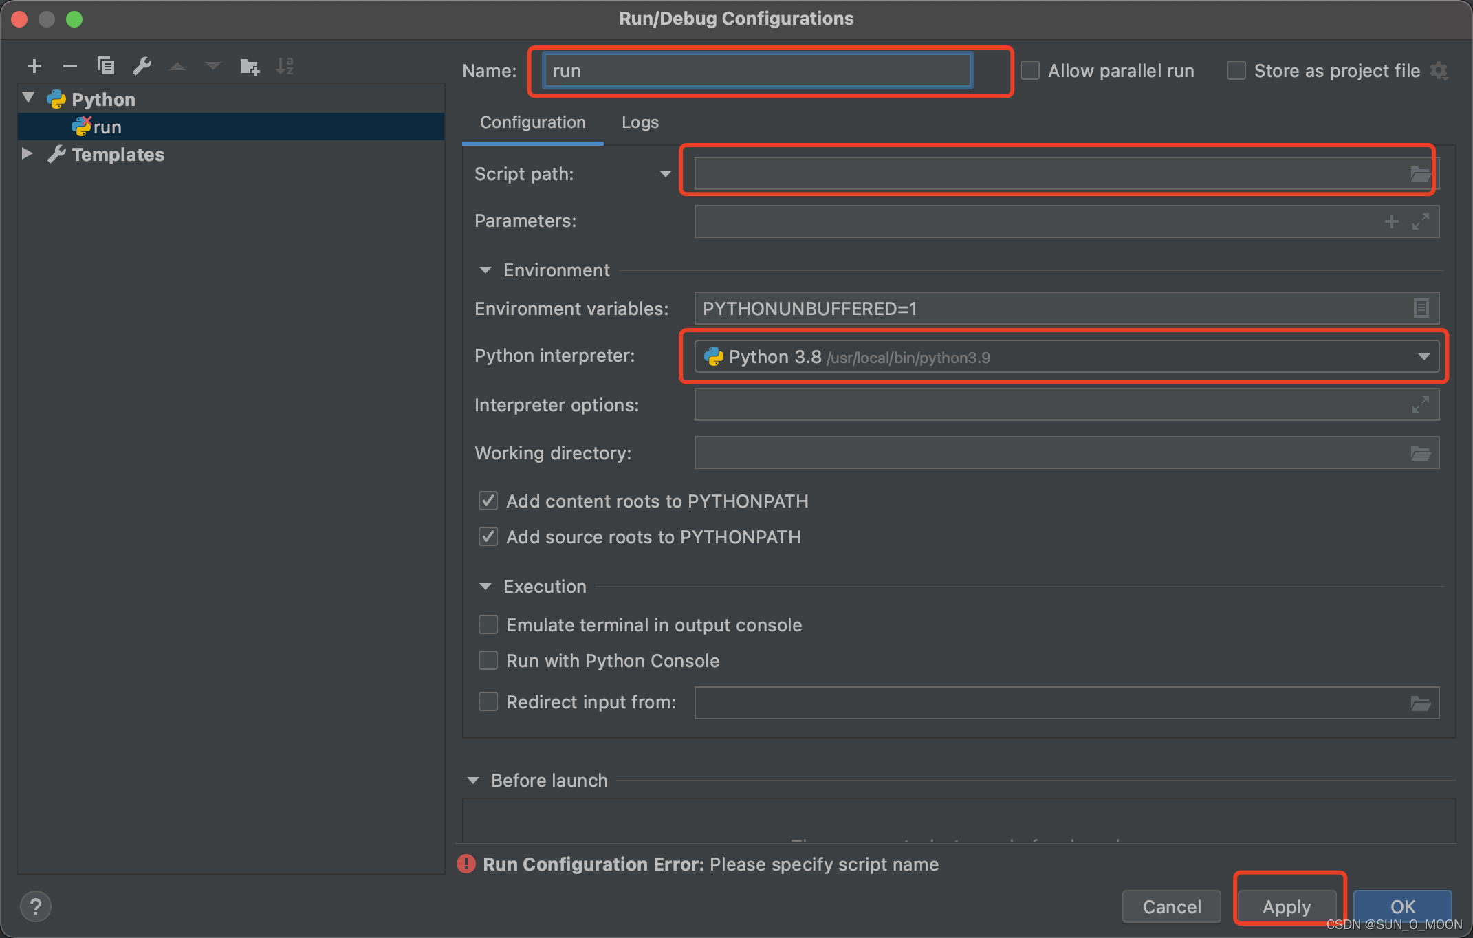
Task: Click the sort configurations icon
Action: pyautogui.click(x=287, y=67)
